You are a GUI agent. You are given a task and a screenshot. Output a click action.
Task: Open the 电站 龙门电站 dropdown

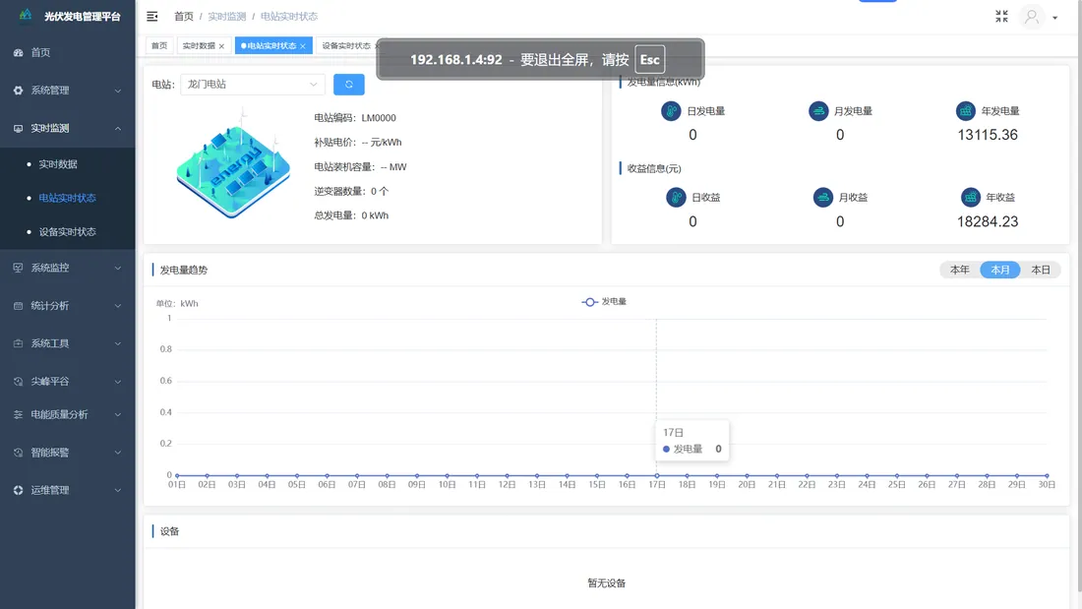tap(253, 85)
